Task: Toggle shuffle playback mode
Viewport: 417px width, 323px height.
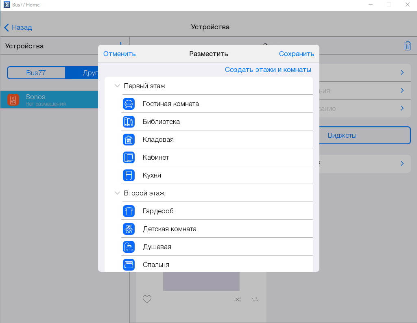Action: (238, 299)
